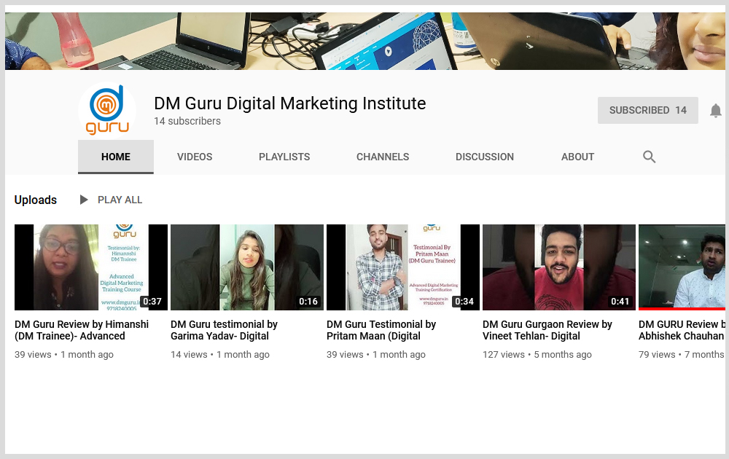Click '79 views • 7 months' text

[x=681, y=355]
